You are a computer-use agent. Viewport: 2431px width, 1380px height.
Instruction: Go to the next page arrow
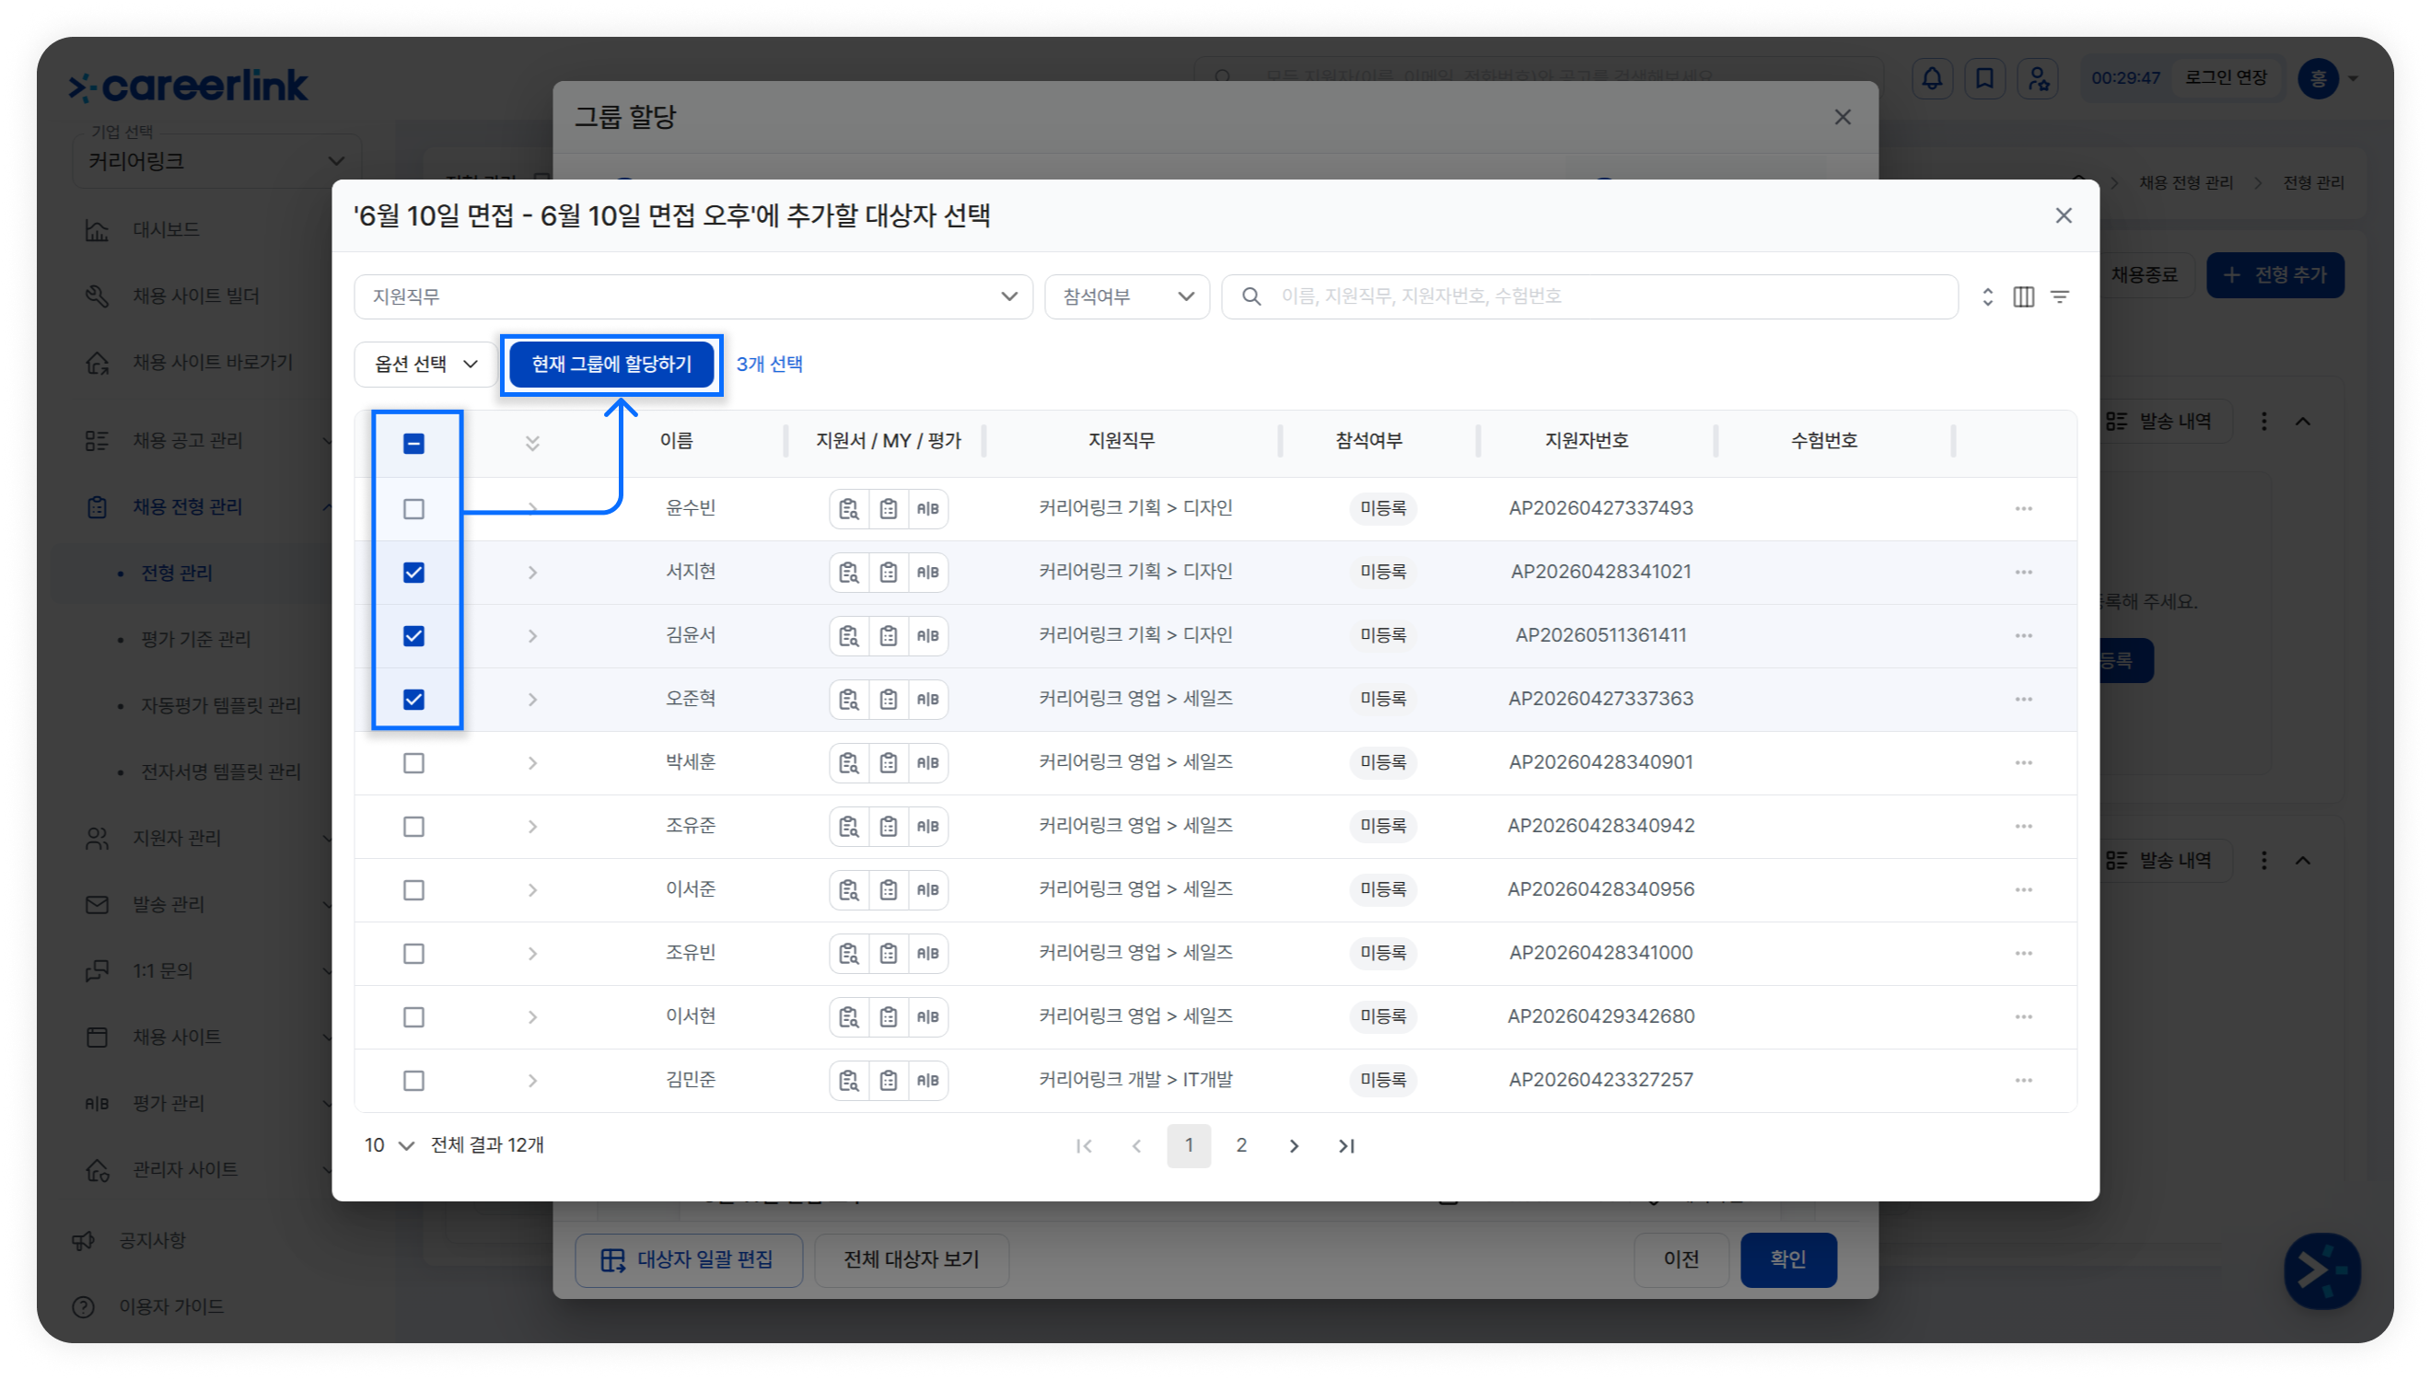coord(1294,1146)
